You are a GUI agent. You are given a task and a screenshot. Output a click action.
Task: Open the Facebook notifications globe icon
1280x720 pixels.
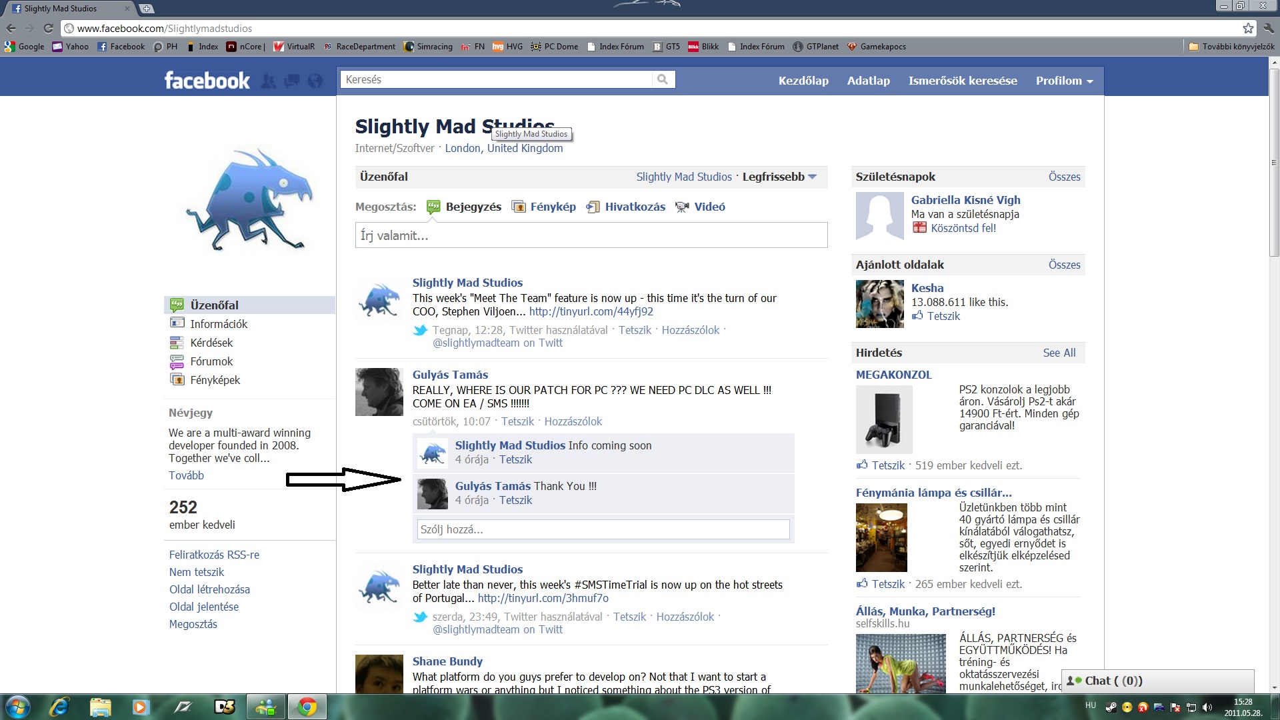coord(315,81)
